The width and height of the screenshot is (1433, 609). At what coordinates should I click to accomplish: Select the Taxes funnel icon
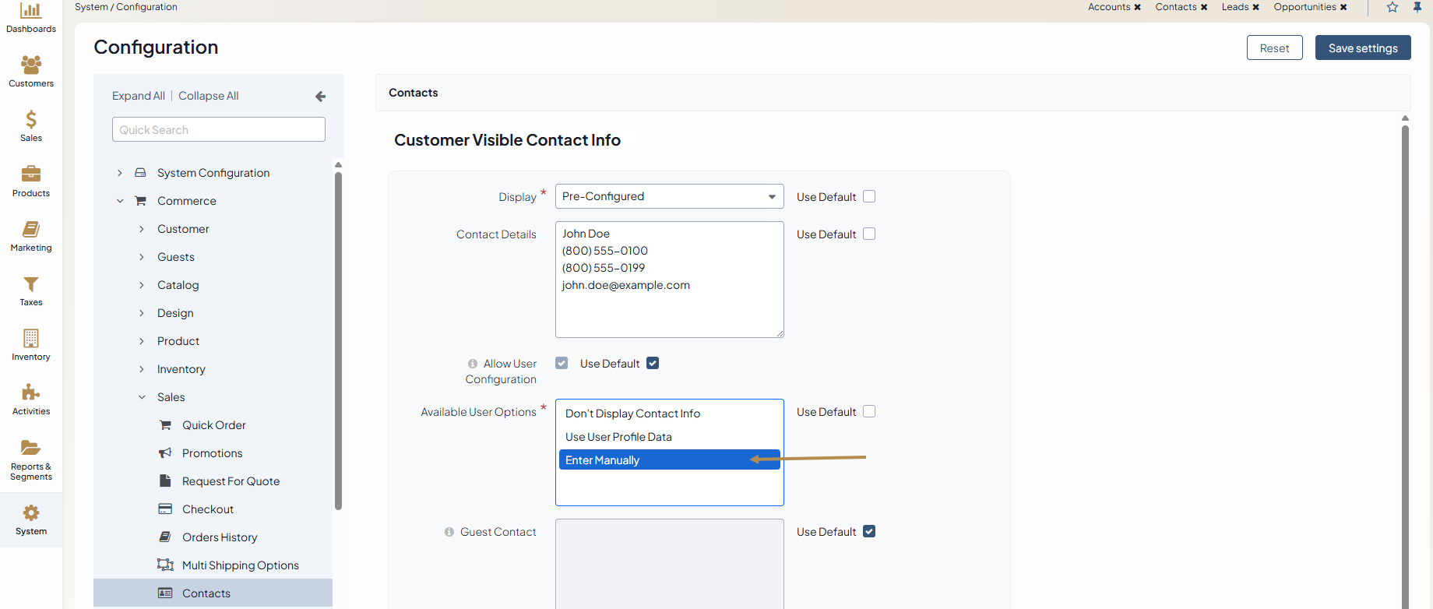[31, 284]
